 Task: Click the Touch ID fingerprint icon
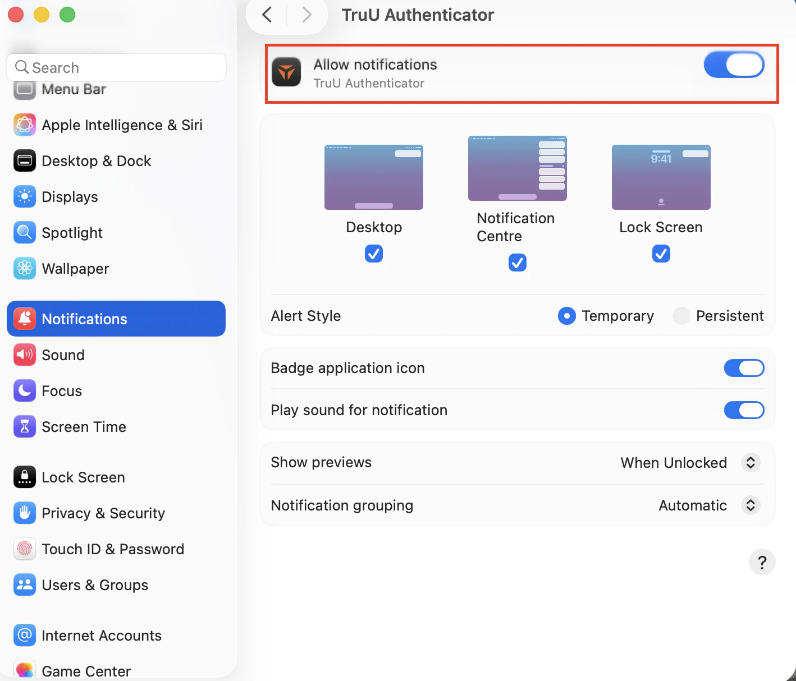point(25,549)
